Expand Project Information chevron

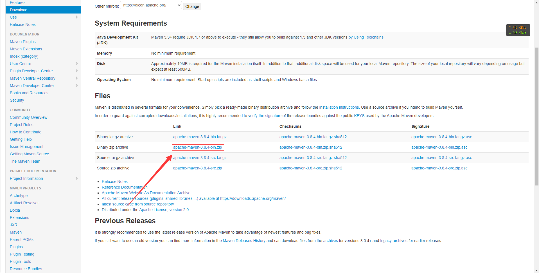(76, 178)
